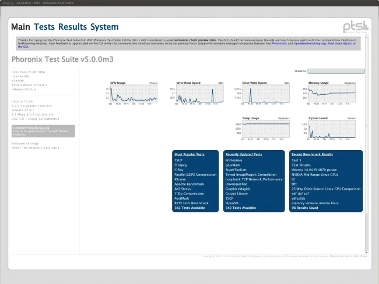Close the window via title bar button

tap(4, 3)
